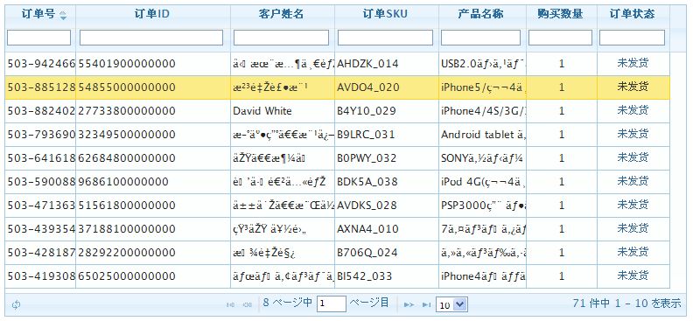Sort by the 购买数量 column header
Image resolution: width=693 pixels, height=321 pixels.
click(560, 14)
